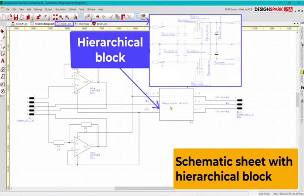This screenshot has width=304, height=196.
Task: Open the File menu
Action: pos(8,9)
